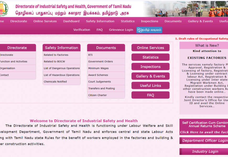Screen dimensions: 228x157
Task: Open the Citizen Charter document link
Action: 97,95
